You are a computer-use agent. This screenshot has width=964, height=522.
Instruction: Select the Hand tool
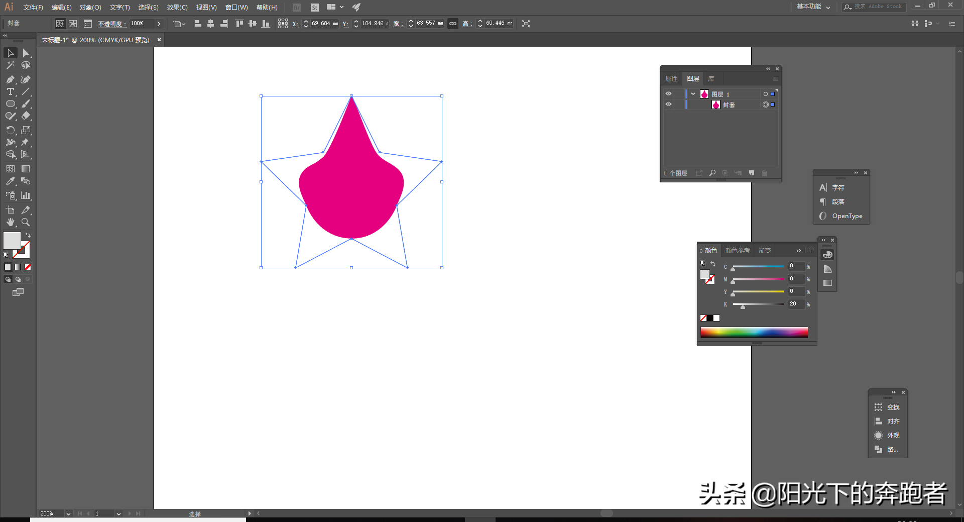[x=11, y=222]
